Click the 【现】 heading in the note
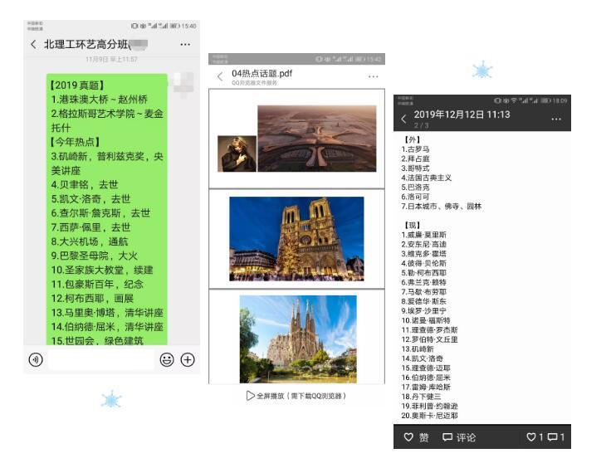This screenshot has width=611, height=468. [x=412, y=225]
